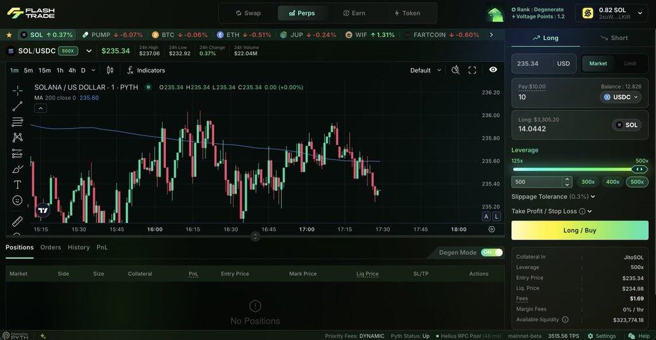This screenshot has height=340, width=656.
Task: Select FARTCOIN in the ticker bar
Action: (442, 35)
